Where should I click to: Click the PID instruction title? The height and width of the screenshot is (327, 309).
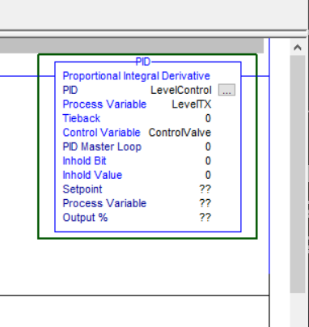[x=143, y=62]
